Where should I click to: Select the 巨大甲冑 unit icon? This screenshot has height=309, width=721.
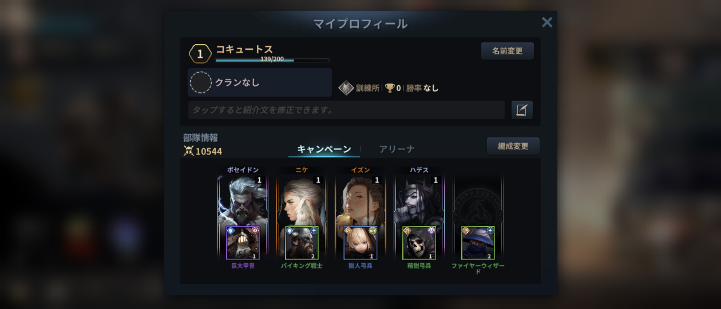243,243
